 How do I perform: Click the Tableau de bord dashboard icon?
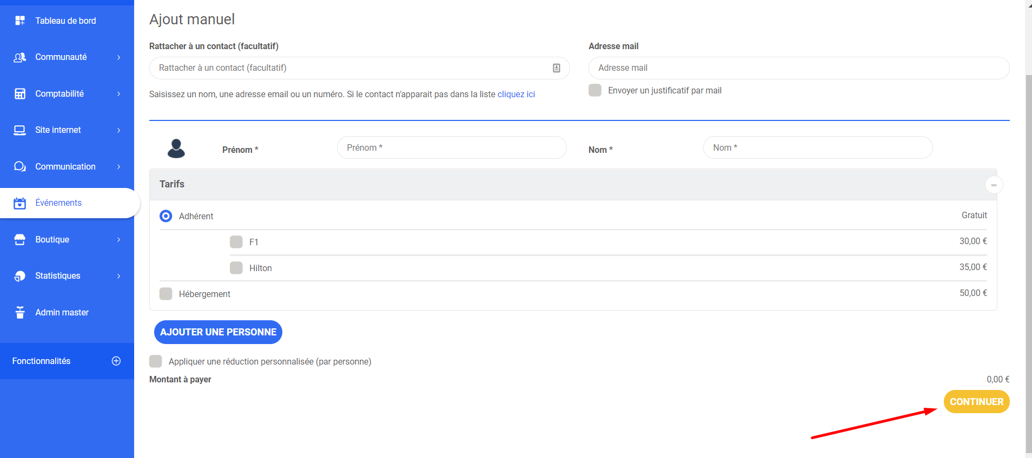[x=20, y=21]
